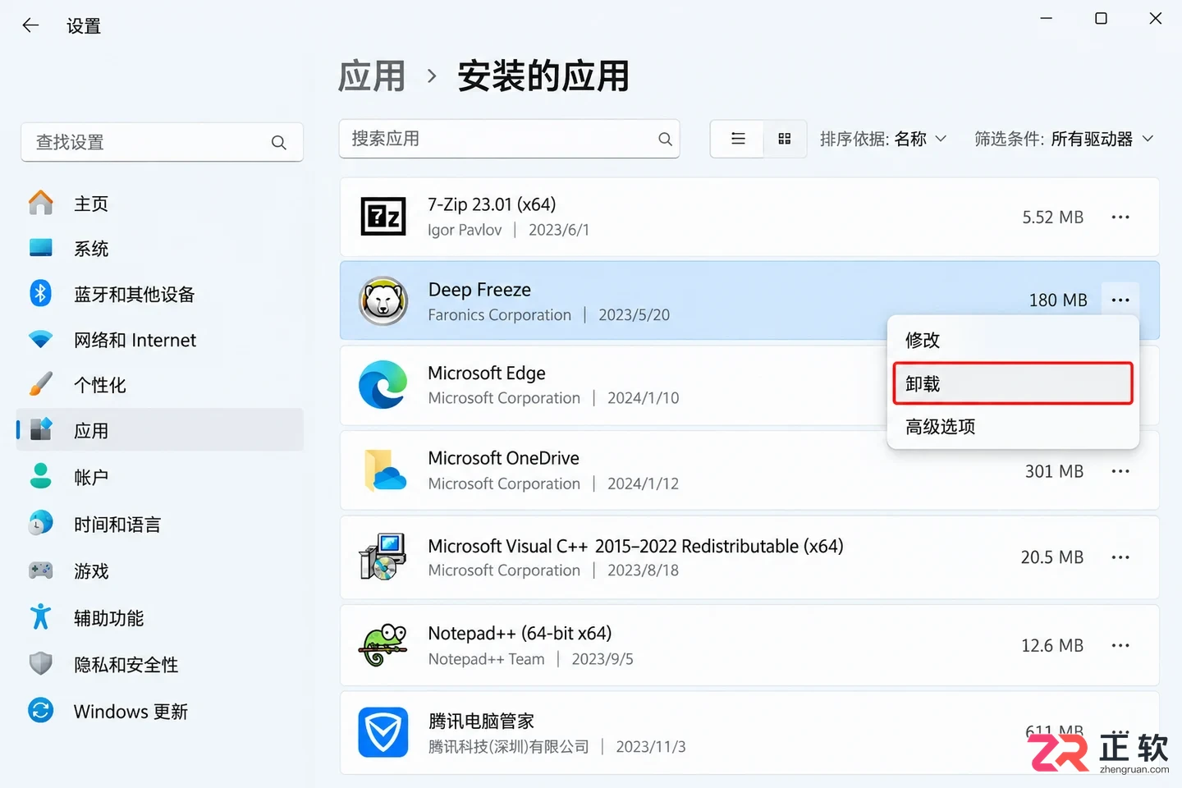Choose 高级选项 from the context menu
Screen dimensions: 1182x788
1013,427
